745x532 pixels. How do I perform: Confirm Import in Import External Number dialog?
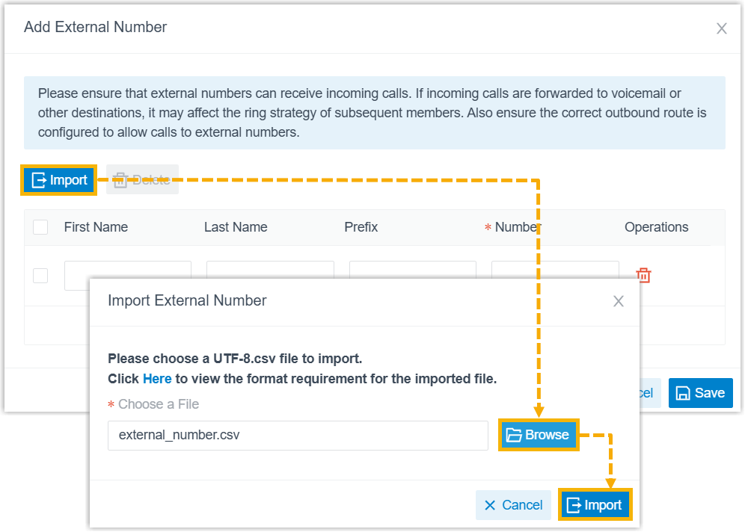coord(595,505)
